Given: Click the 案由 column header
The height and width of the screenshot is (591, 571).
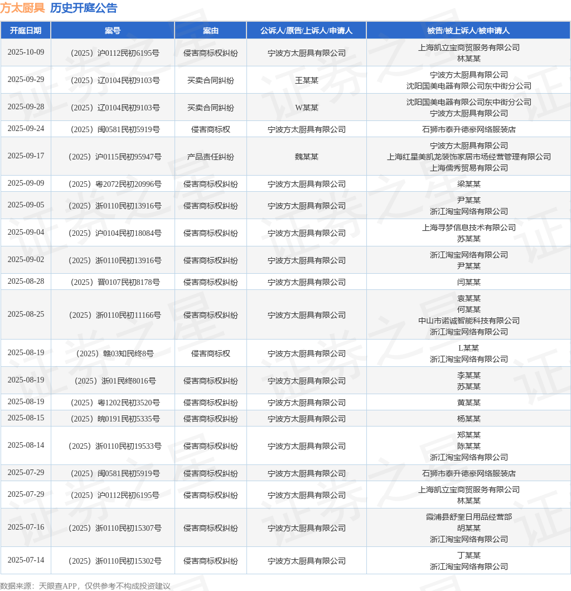Looking at the screenshot, I should [210, 31].
